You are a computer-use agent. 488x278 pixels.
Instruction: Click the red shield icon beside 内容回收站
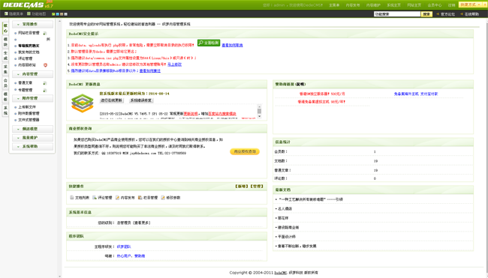point(46,65)
